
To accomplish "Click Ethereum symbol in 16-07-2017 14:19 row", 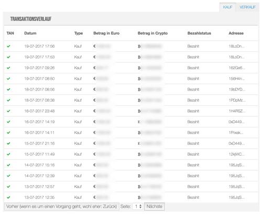I will point(139,122).
